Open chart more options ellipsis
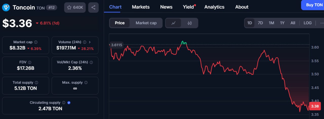Viewport: 324px width, 119px height. click(x=322, y=23)
